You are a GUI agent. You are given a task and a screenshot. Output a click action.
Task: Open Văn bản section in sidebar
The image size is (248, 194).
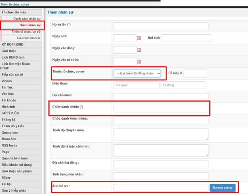point(8,94)
